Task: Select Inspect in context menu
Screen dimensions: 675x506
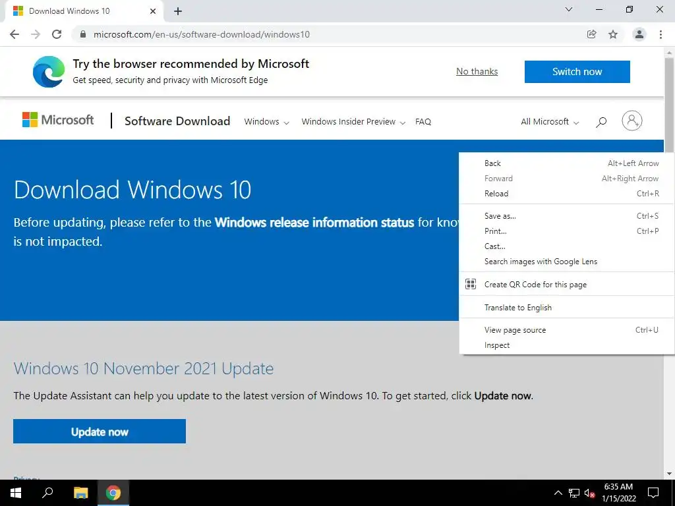Action: [x=566, y=345]
